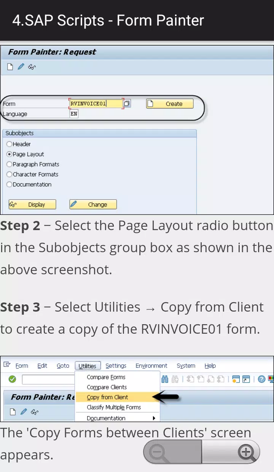Click the Language field containing EN
This screenshot has width=274, height=472.
74,114
